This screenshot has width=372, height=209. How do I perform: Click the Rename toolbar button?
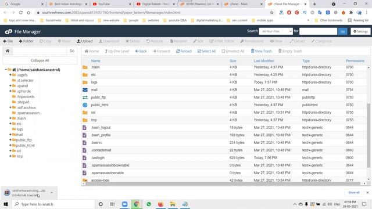click(x=178, y=41)
